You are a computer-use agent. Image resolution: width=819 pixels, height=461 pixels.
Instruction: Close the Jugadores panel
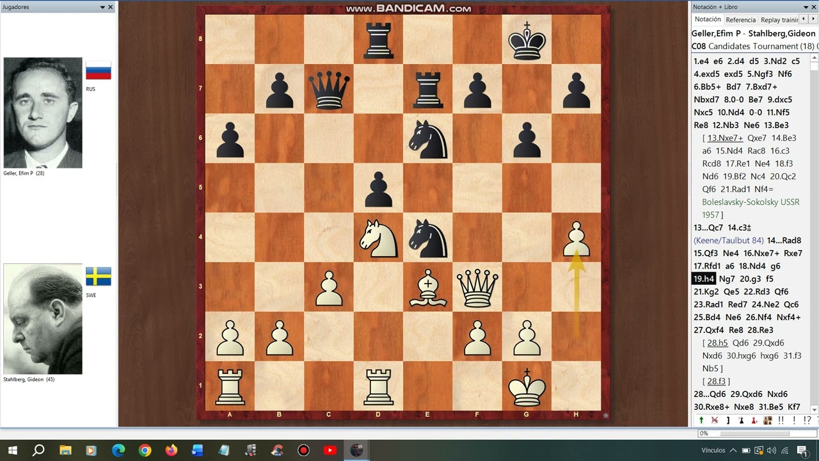(x=111, y=7)
